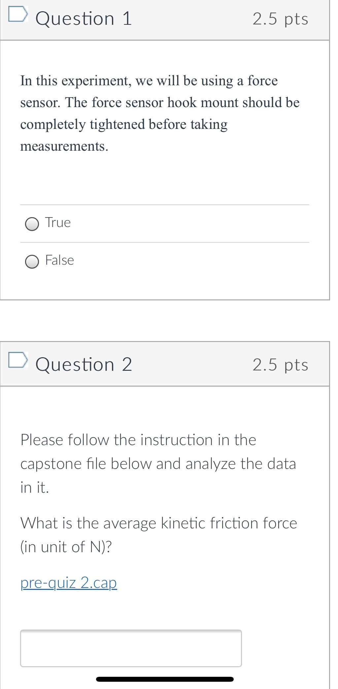Select the 2.5 pts label on Question 2
Viewport: 338px width, 689px height.
280,365
